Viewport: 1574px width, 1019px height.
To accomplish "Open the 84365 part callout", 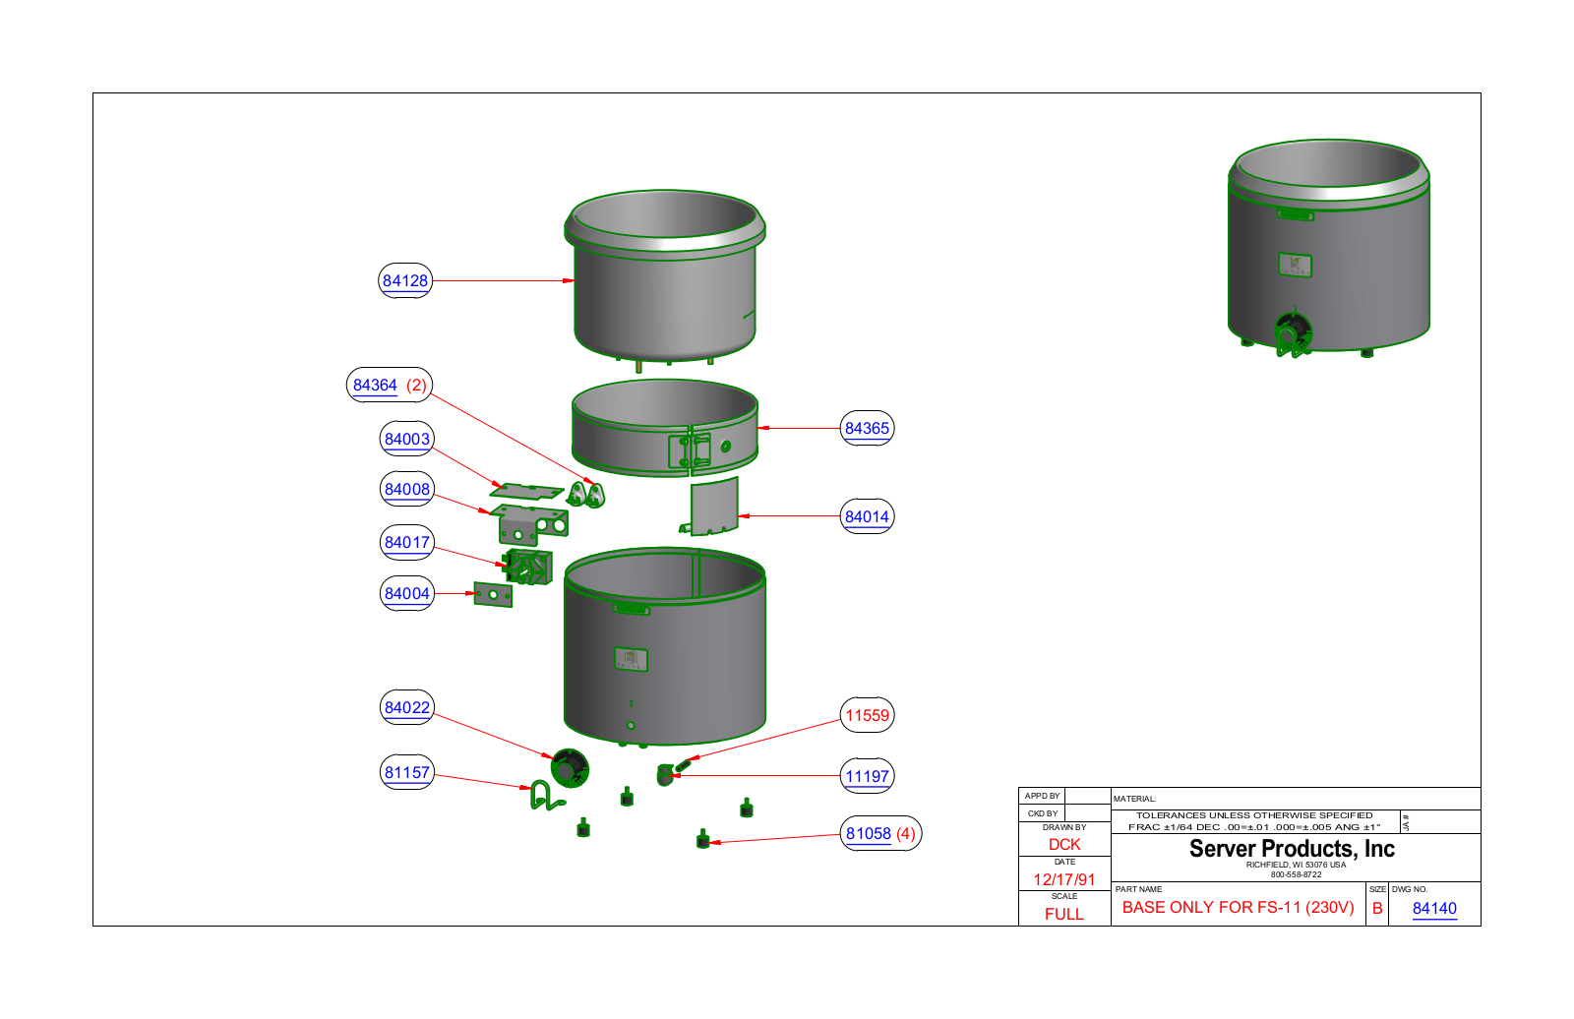I will (867, 428).
